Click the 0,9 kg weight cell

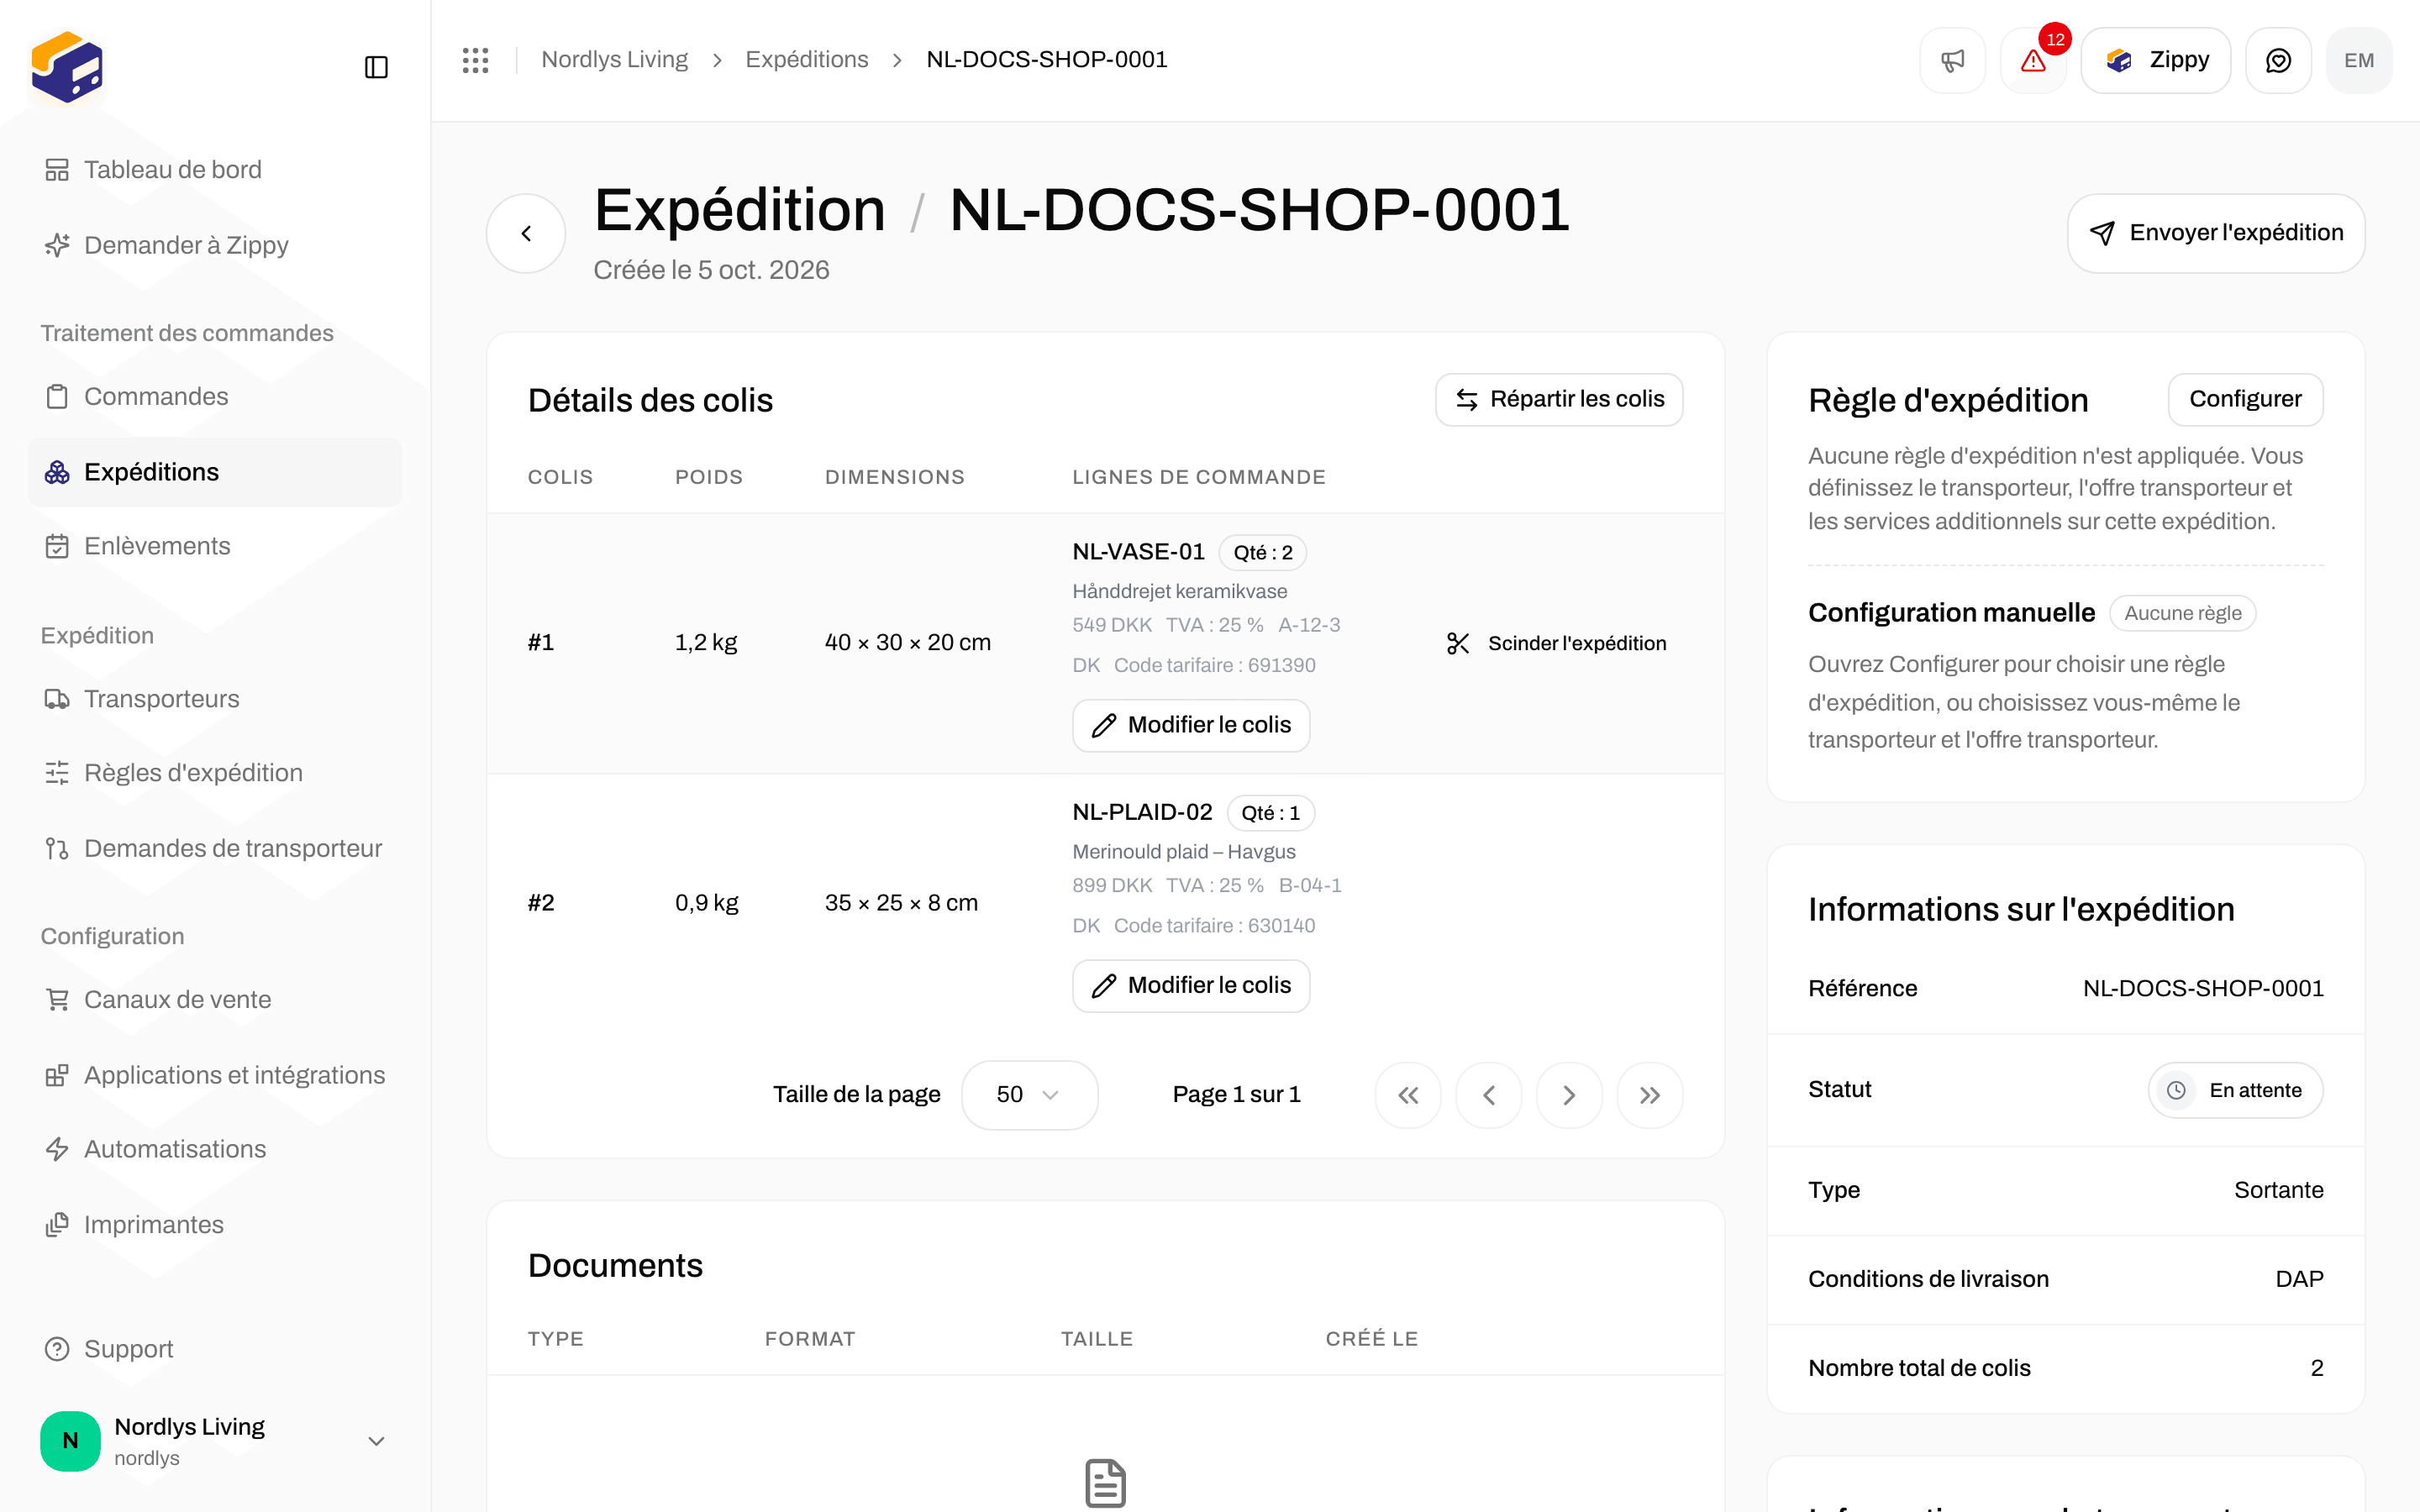706,903
